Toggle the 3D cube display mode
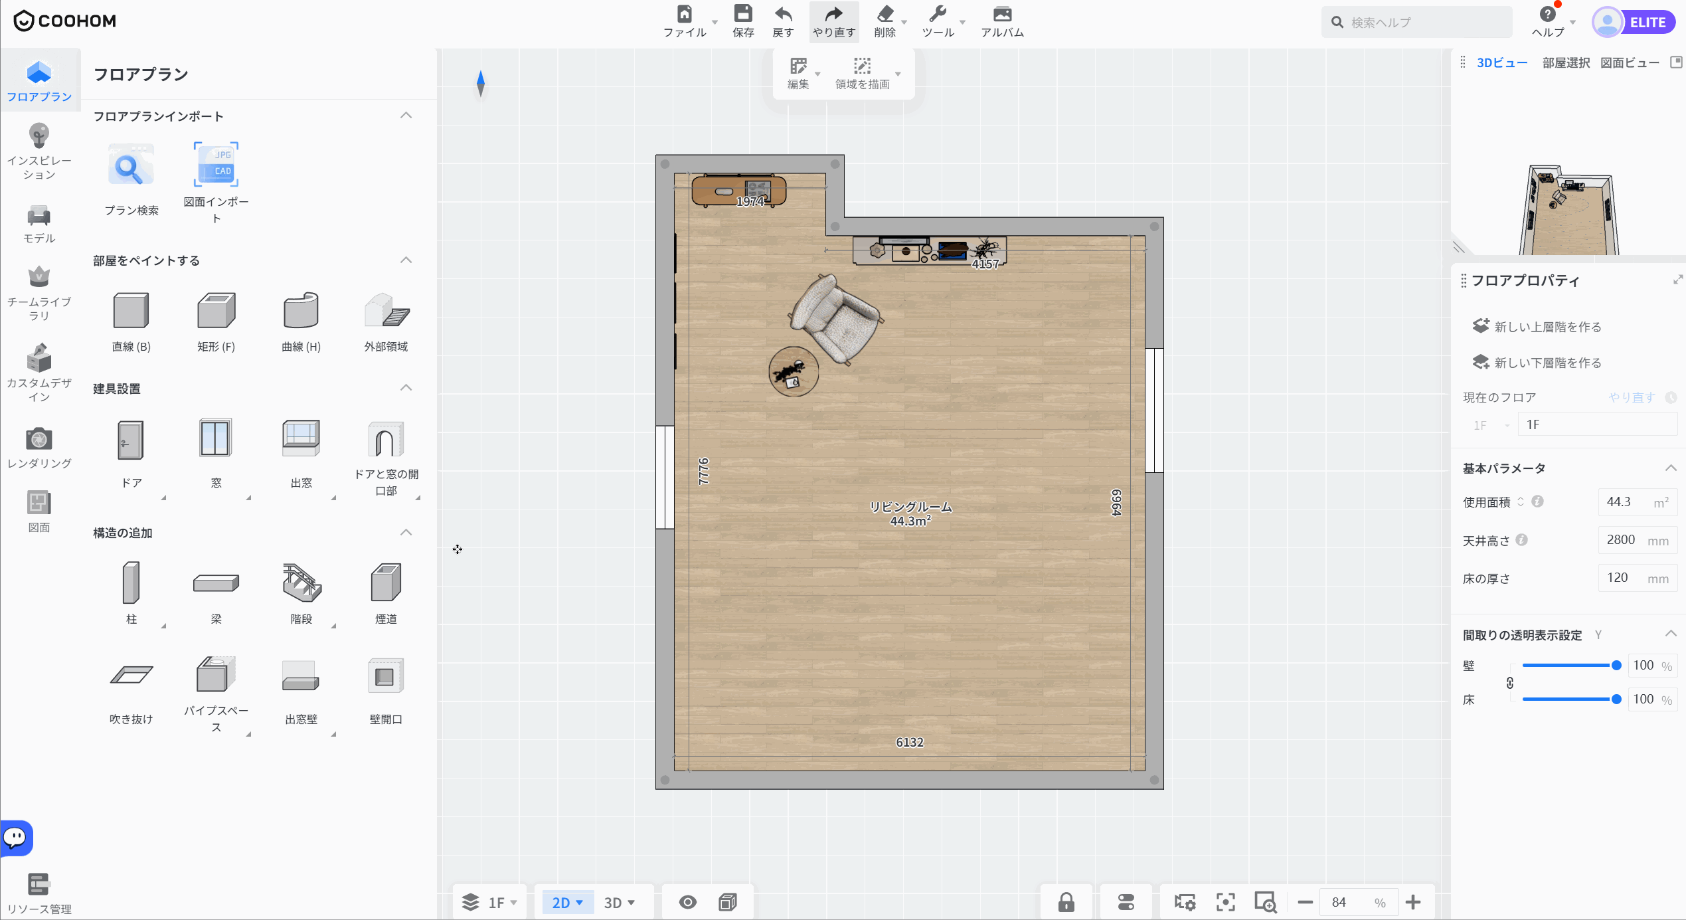 click(x=728, y=902)
